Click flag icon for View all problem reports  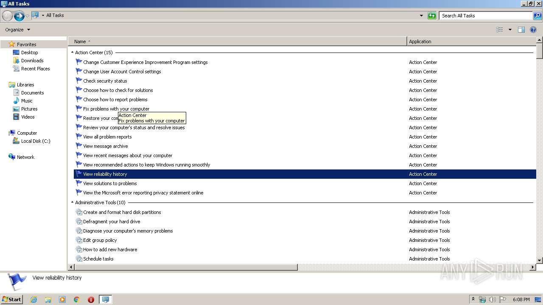pos(78,136)
